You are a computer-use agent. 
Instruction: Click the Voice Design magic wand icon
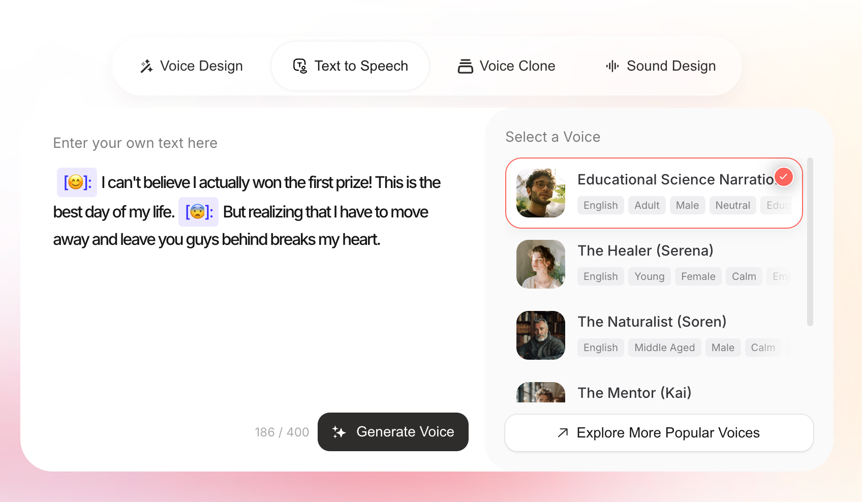point(147,66)
